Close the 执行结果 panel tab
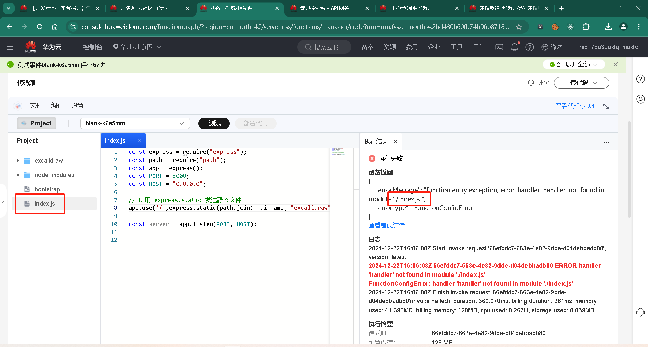The height and width of the screenshot is (347, 648). pyautogui.click(x=395, y=141)
